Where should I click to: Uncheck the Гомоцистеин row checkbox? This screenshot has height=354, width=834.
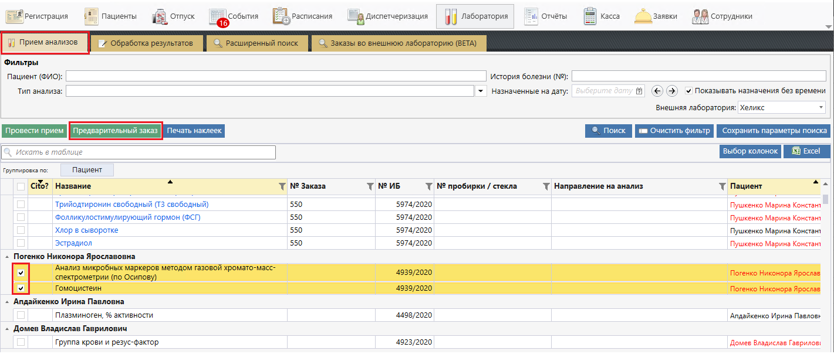(21, 288)
